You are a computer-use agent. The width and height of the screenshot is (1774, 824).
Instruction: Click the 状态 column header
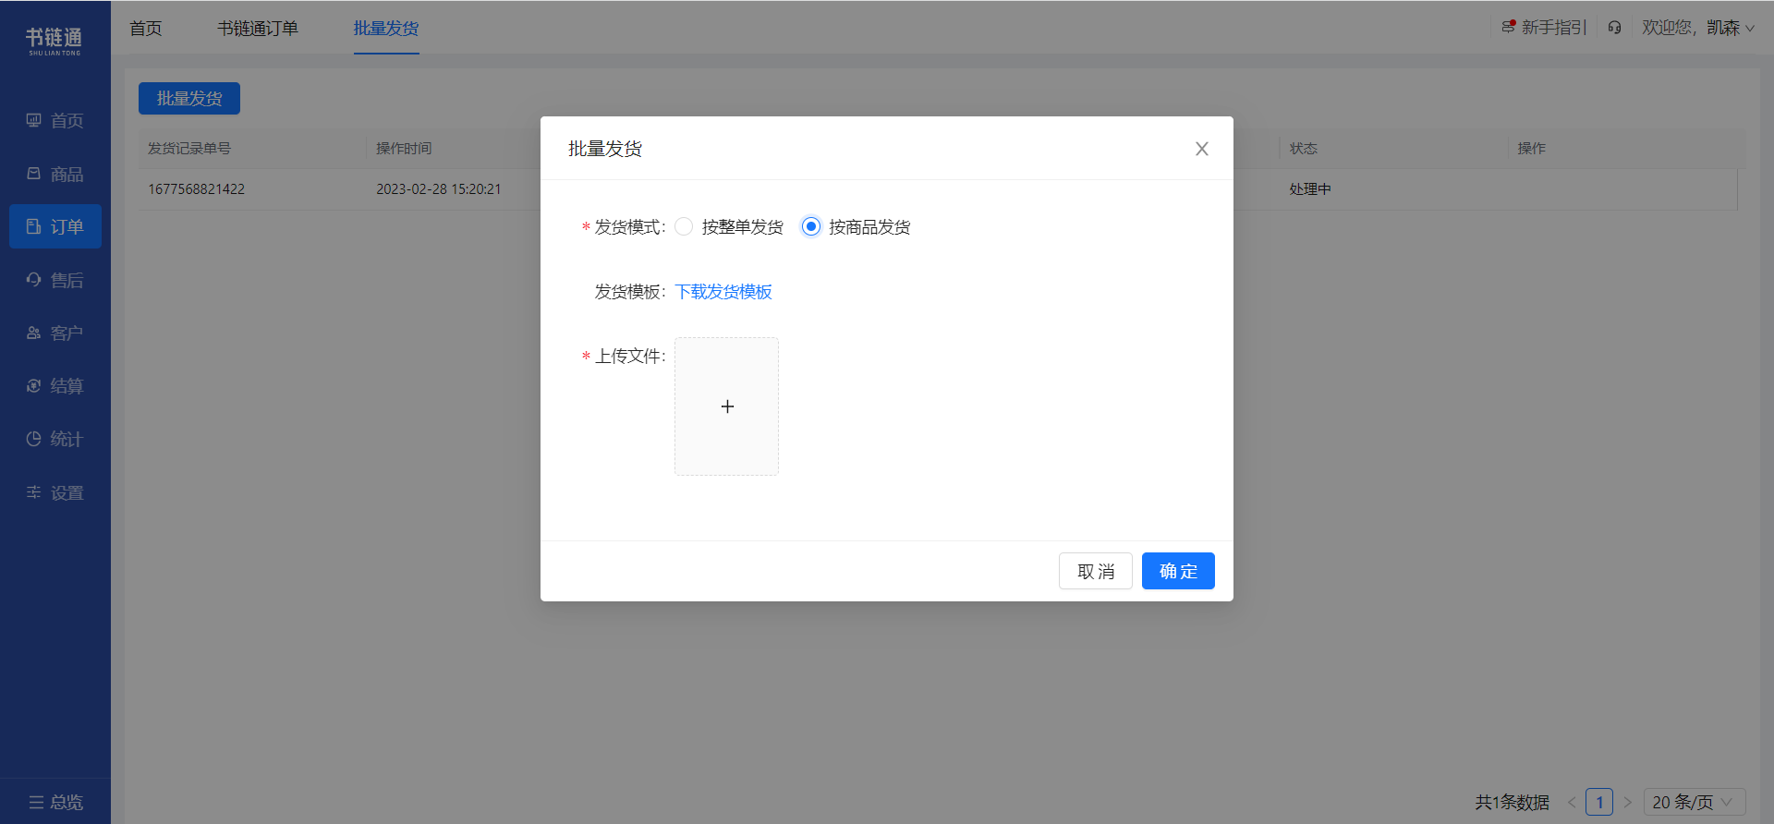click(x=1304, y=149)
